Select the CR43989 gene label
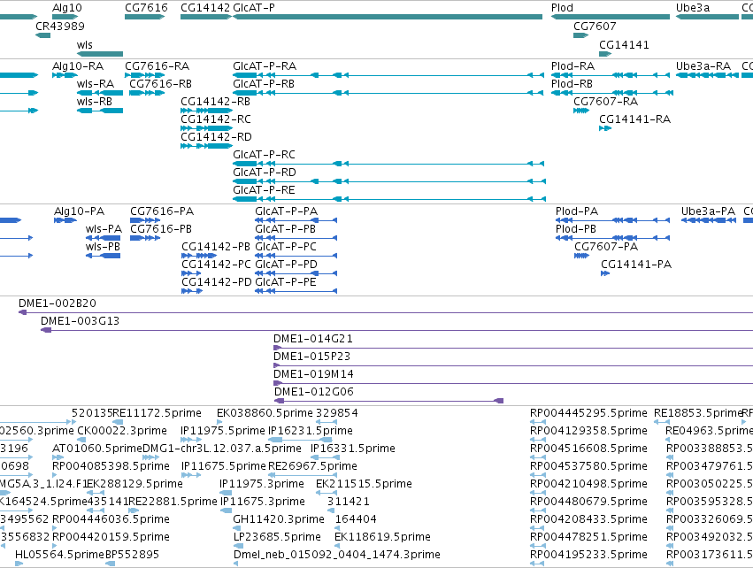The image size is (753, 568). tap(60, 26)
